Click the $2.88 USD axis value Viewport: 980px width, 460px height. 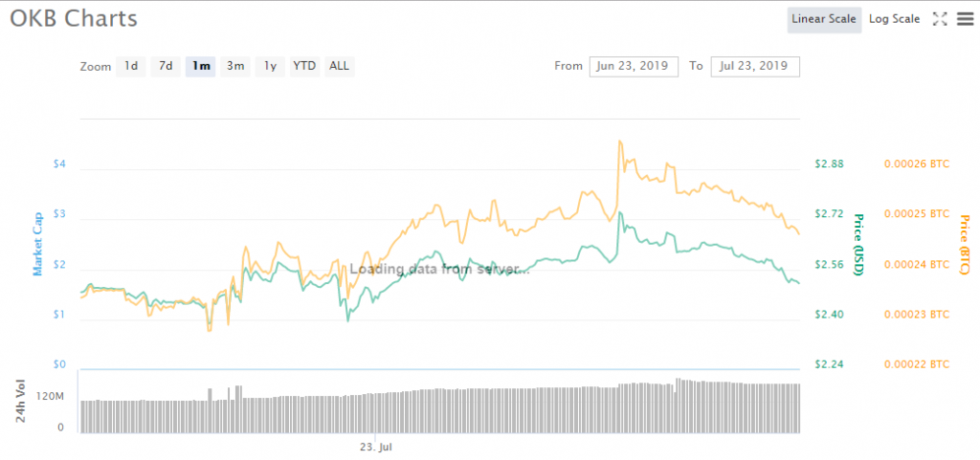tap(830, 164)
